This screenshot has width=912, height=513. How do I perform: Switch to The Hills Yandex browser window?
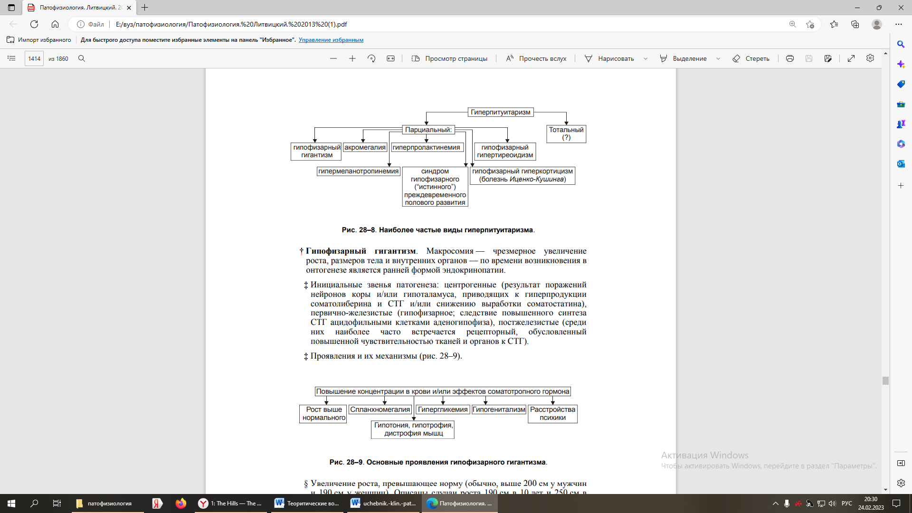pyautogui.click(x=230, y=503)
